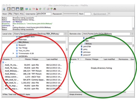
Task: Click the Host input field
Action: 16,14
